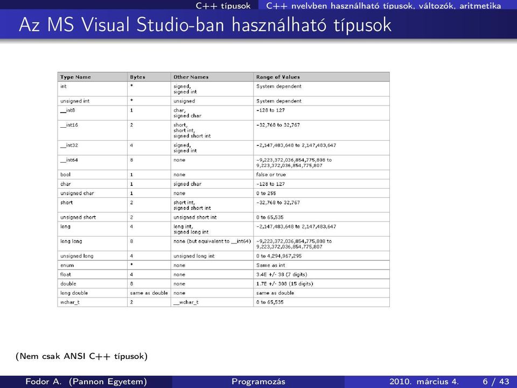Click 'Programozás' title in footer bar
The image size is (517, 388).
(x=258, y=382)
